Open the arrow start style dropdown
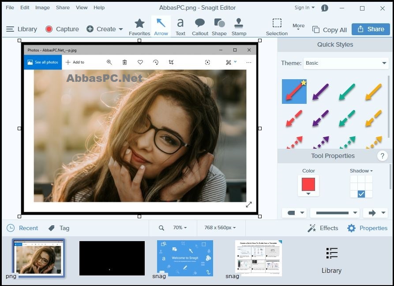The height and width of the screenshot is (286, 394). pyautogui.click(x=294, y=213)
